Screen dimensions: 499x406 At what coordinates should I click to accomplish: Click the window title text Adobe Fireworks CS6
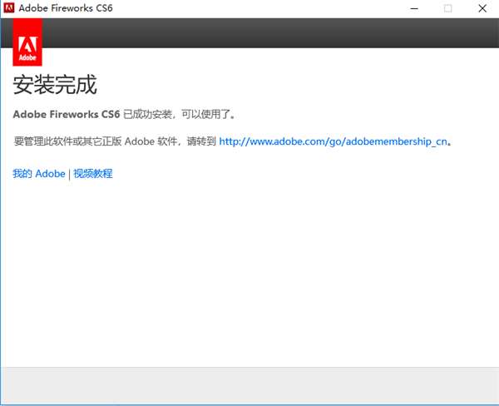pyautogui.click(x=68, y=8)
